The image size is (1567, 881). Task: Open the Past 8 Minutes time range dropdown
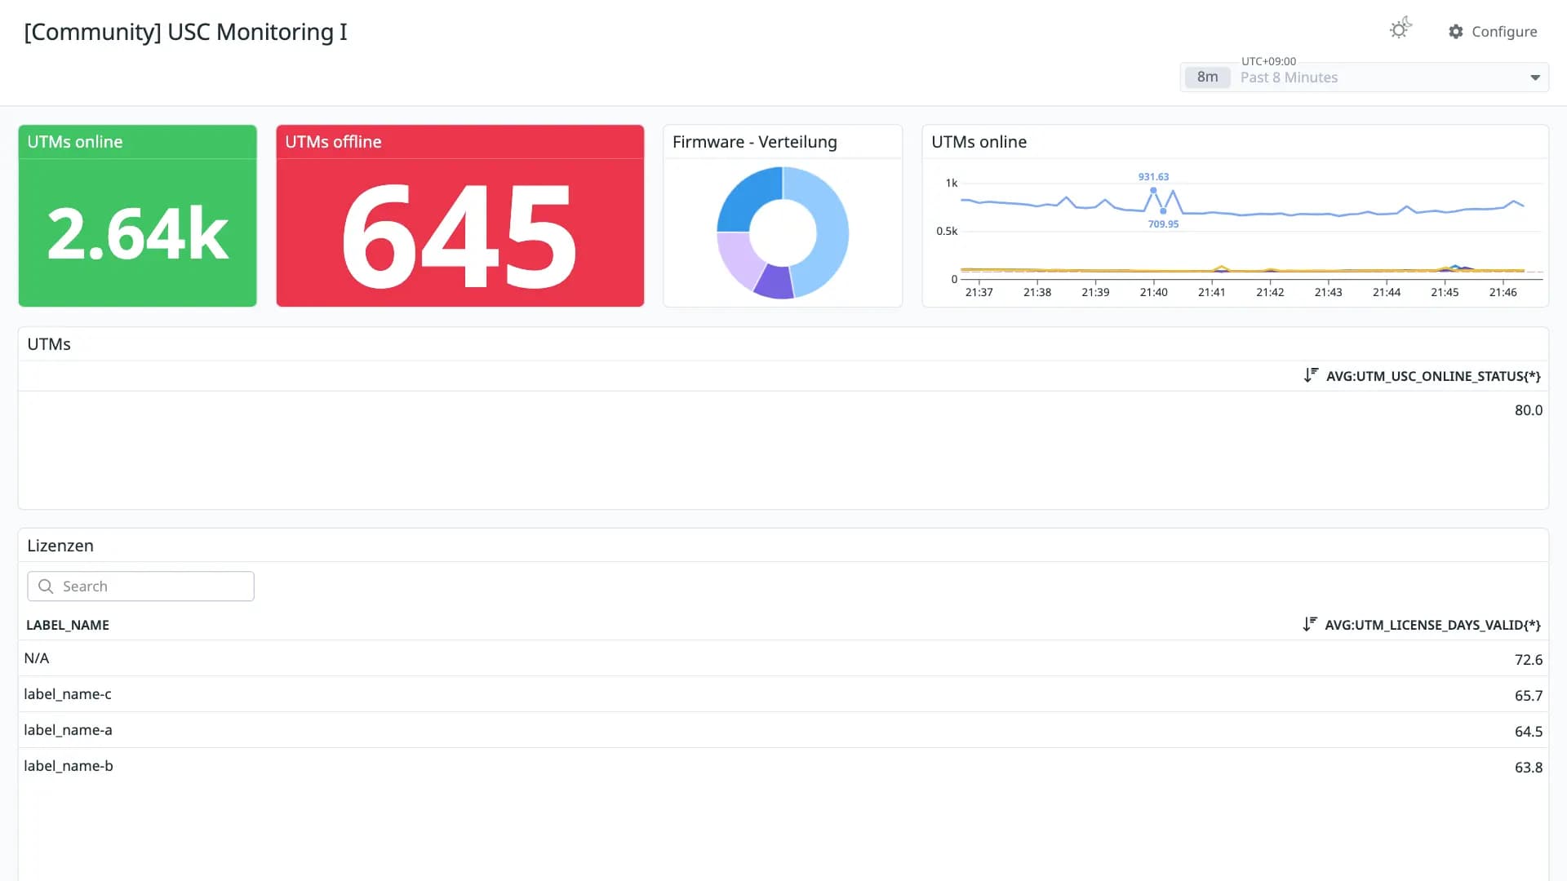click(1364, 77)
